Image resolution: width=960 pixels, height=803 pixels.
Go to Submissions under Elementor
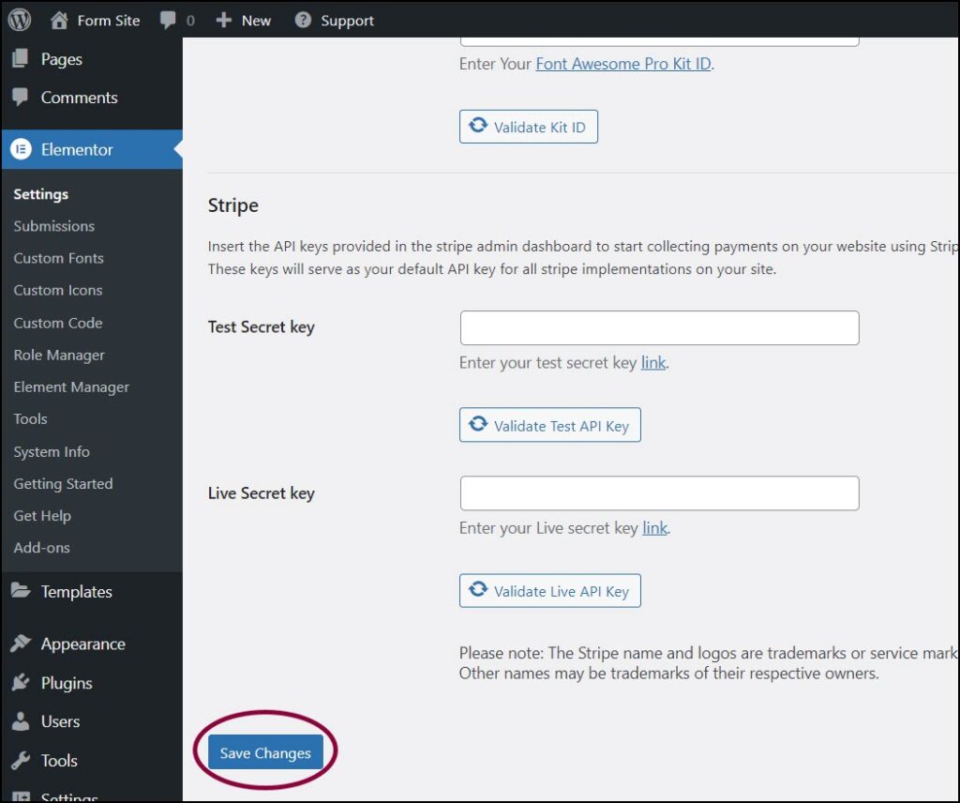[x=53, y=226]
